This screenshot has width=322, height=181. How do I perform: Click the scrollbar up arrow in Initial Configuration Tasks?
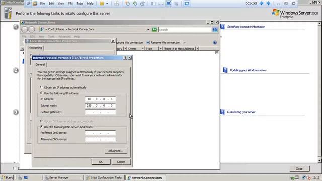(319, 24)
